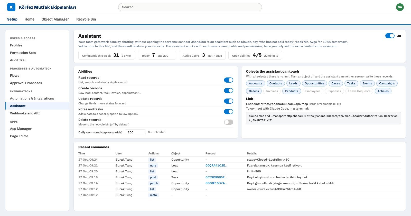Turn off the Assistant master switch

pyautogui.click(x=390, y=36)
